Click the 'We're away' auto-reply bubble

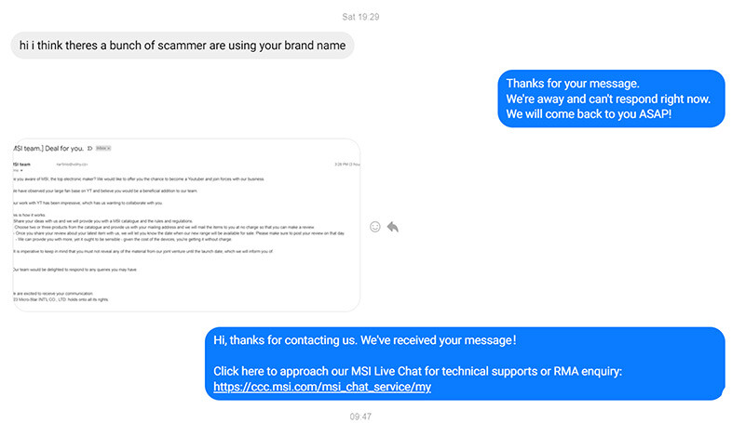point(611,99)
